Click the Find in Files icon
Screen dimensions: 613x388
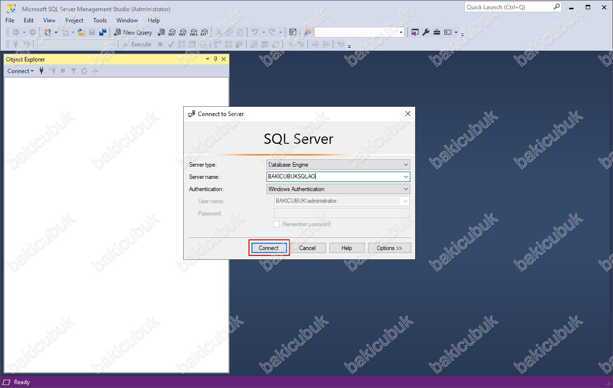(307, 32)
